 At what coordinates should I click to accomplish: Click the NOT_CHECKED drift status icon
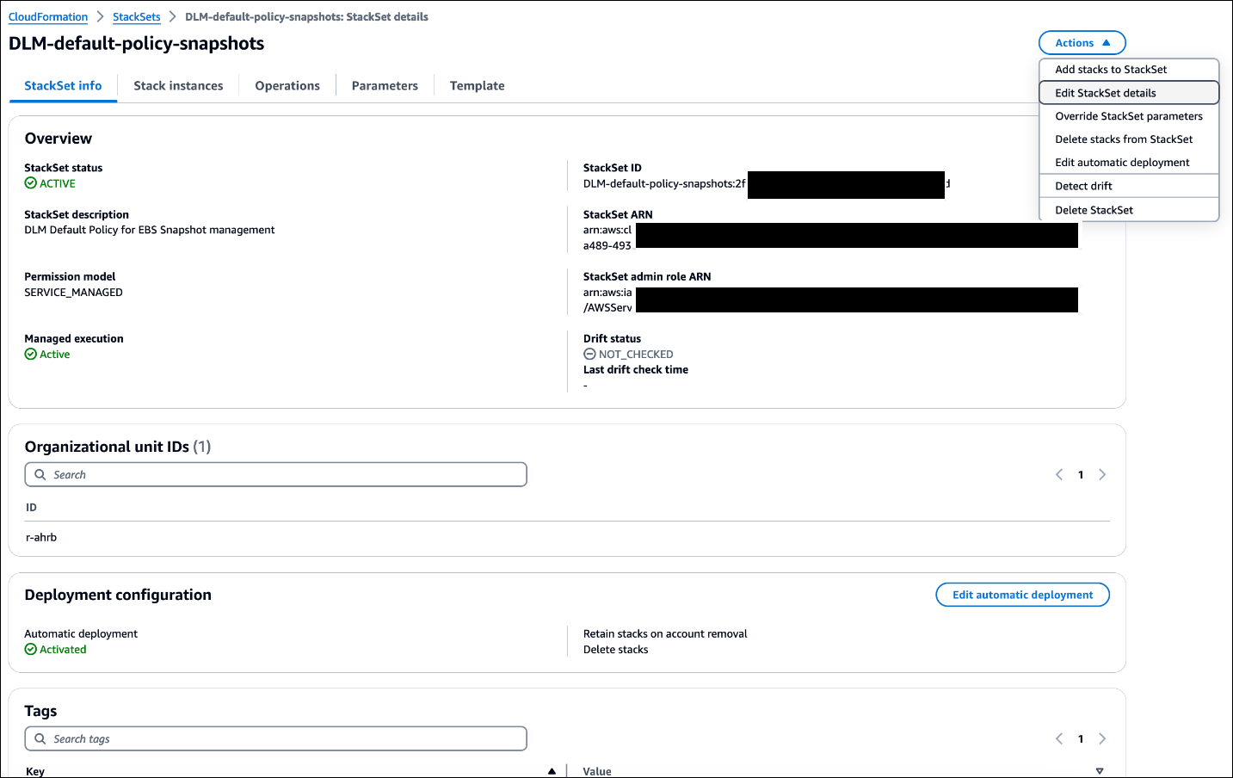(x=589, y=354)
